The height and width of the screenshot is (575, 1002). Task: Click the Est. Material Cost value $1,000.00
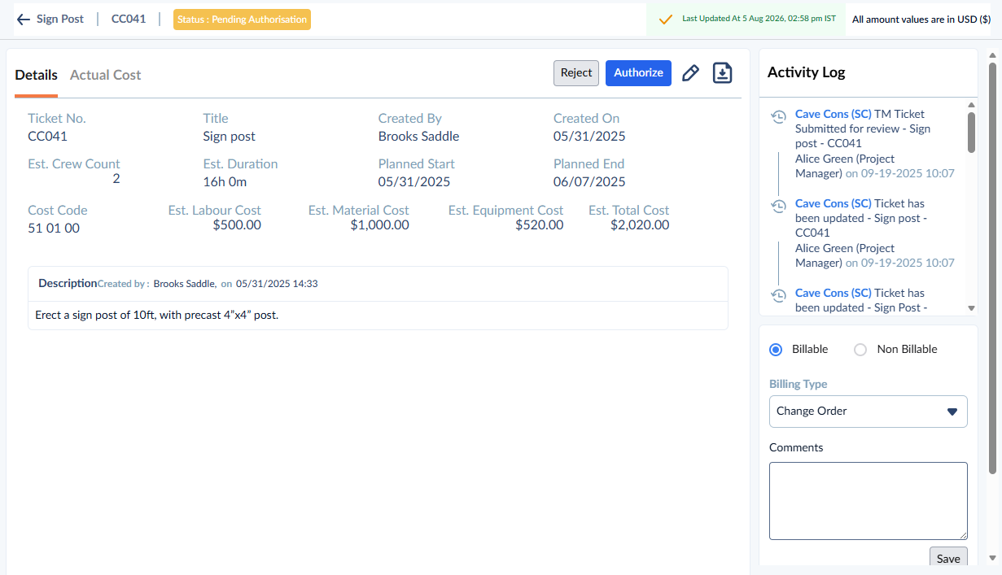coord(380,225)
